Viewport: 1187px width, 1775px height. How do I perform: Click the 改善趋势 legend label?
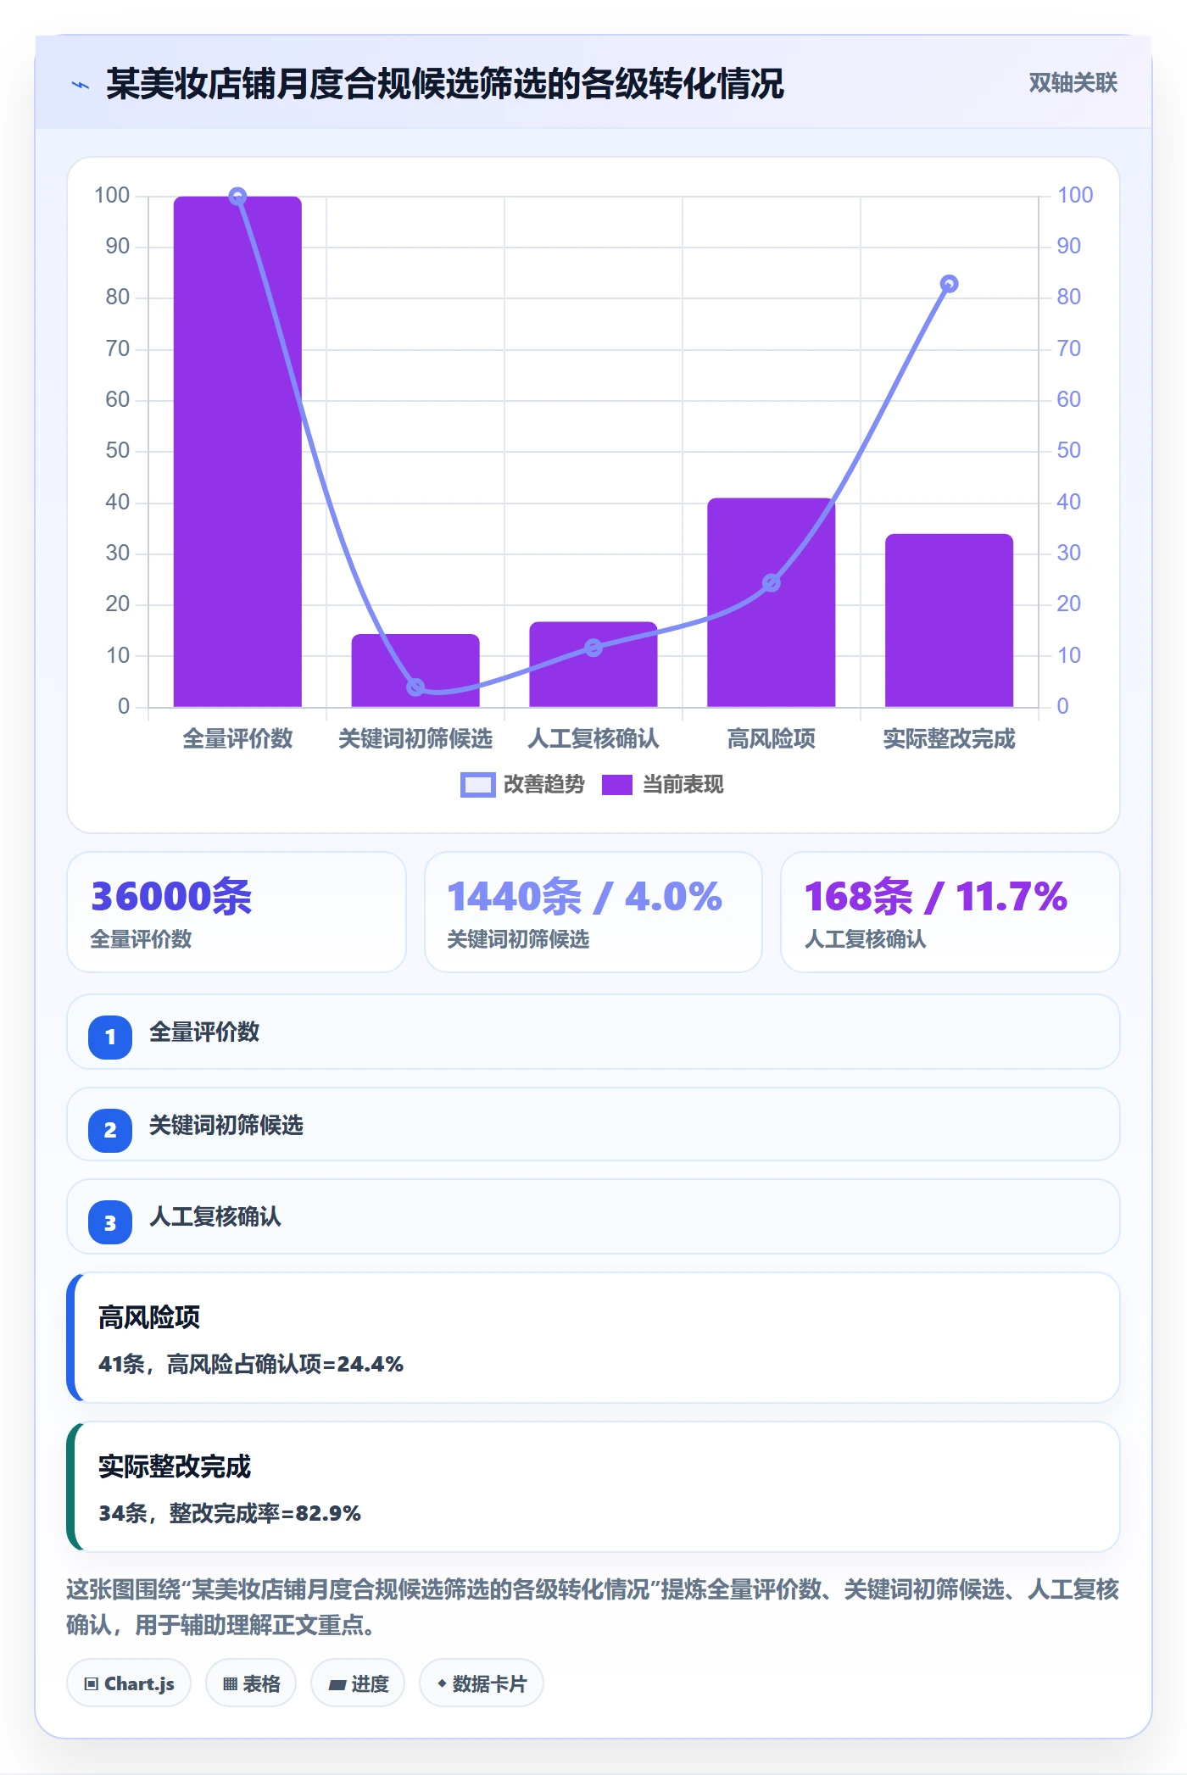(x=543, y=785)
